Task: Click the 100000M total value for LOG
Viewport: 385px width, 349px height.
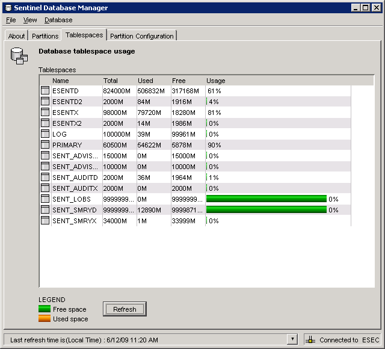Action: pos(117,134)
